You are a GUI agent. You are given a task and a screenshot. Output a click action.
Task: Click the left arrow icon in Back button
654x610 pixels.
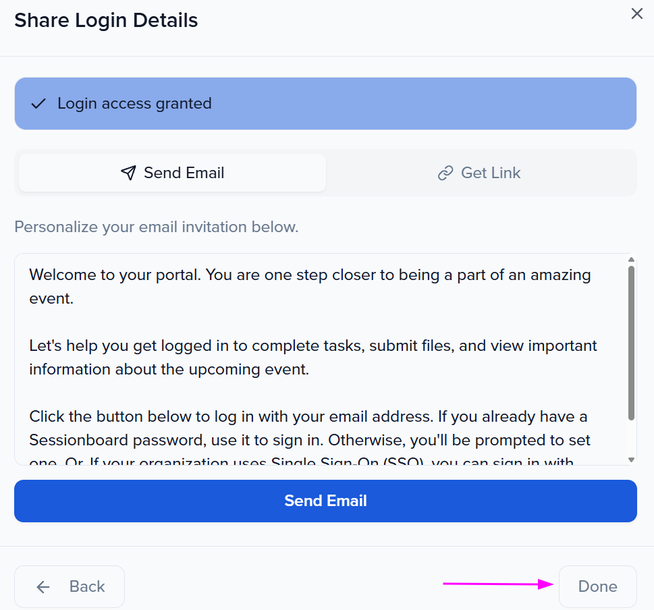coord(43,587)
